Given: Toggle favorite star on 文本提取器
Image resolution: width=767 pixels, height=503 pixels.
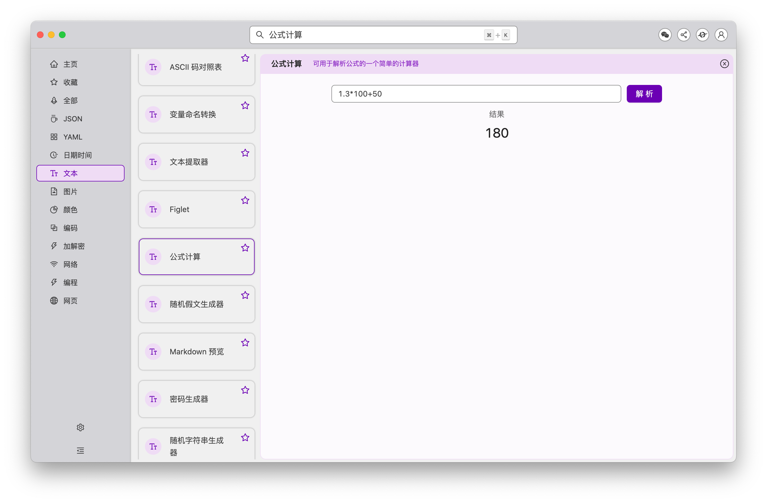Looking at the screenshot, I should 245,153.
